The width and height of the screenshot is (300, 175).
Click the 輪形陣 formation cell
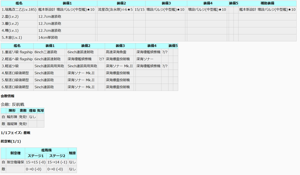(x=12, y=117)
